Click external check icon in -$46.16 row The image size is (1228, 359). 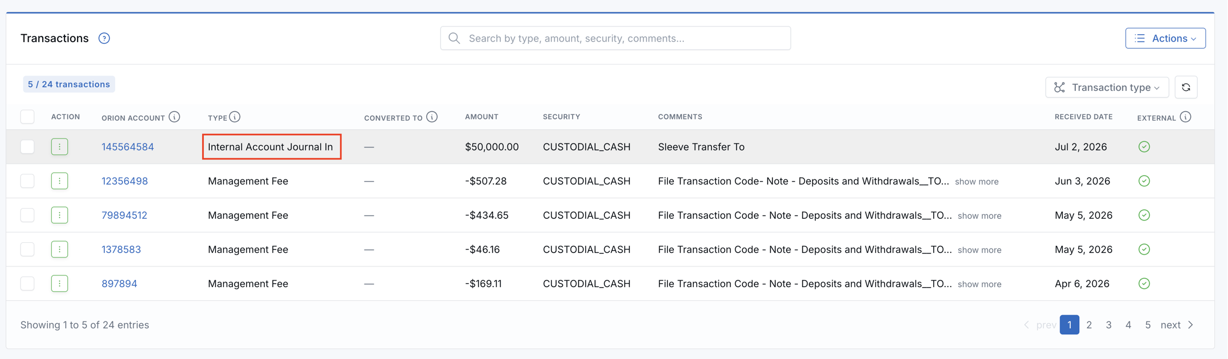(1144, 250)
